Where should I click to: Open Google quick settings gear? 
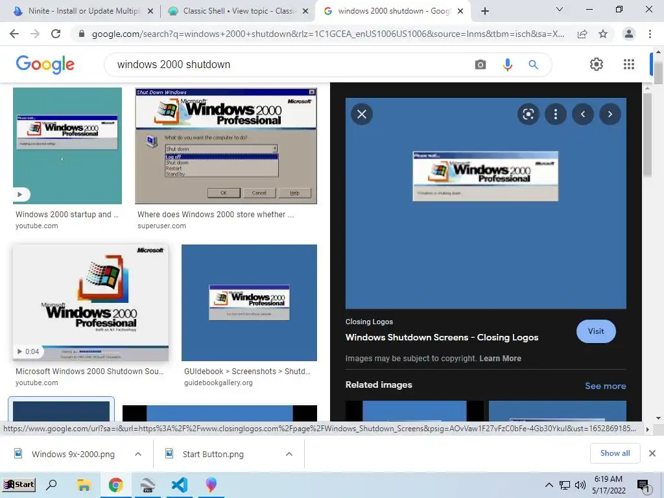point(597,64)
